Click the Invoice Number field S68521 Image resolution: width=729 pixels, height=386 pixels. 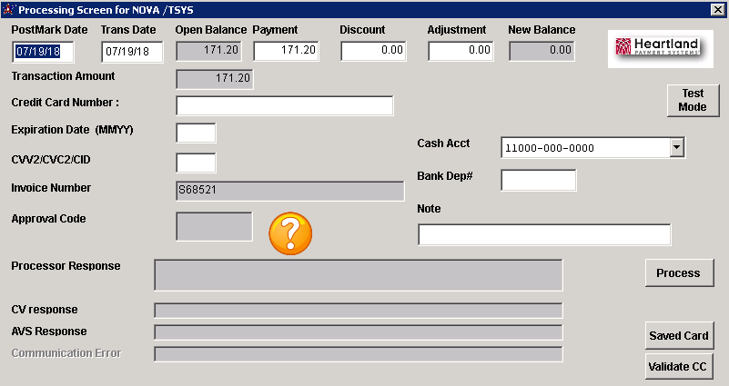[289, 191]
